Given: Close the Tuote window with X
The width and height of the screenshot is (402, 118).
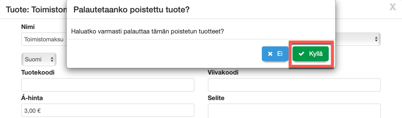Looking at the screenshot, I should point(393,7).
